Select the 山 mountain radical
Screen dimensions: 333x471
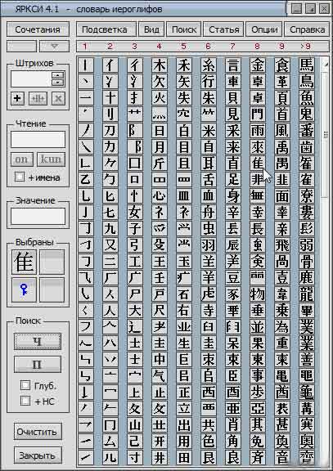[x=135, y=425]
